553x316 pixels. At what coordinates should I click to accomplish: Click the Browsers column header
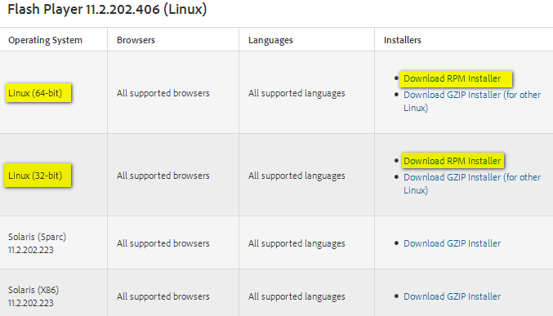(x=136, y=40)
